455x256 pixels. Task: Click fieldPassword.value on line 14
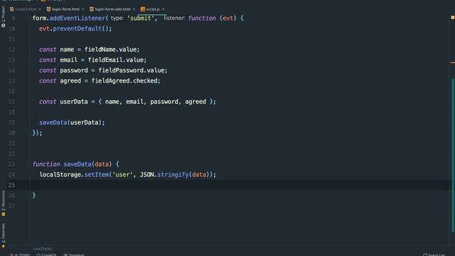click(132, 70)
